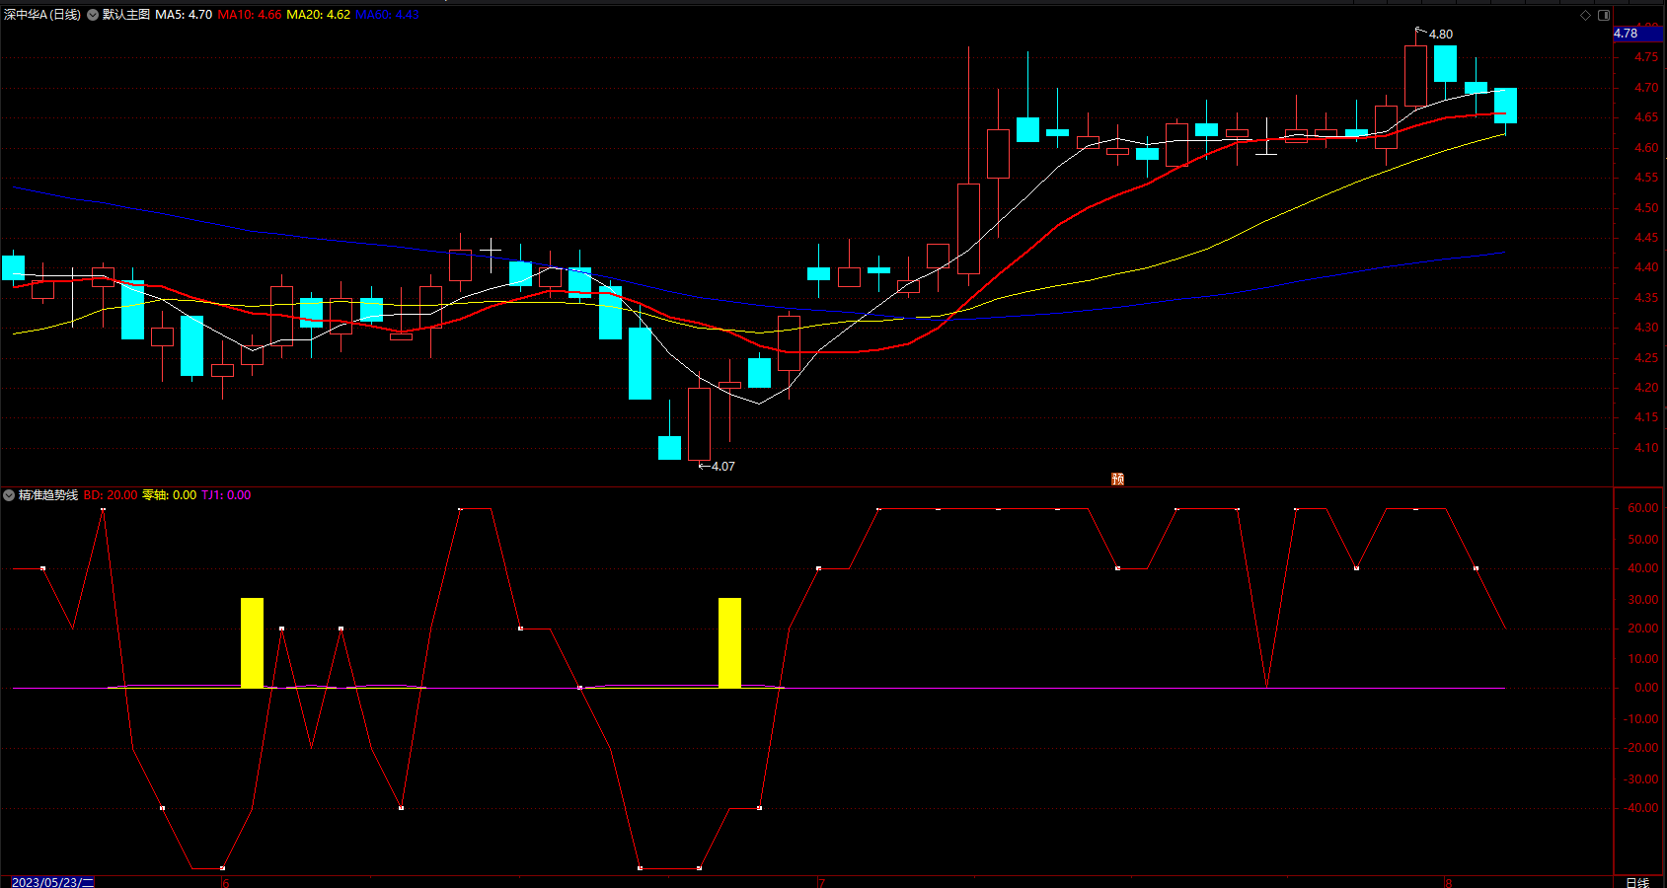Select the 默认主图 indicator label
This screenshot has height=888, width=1667.
pos(126,15)
